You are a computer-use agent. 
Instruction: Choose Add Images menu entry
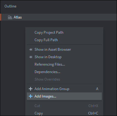coord(64,96)
